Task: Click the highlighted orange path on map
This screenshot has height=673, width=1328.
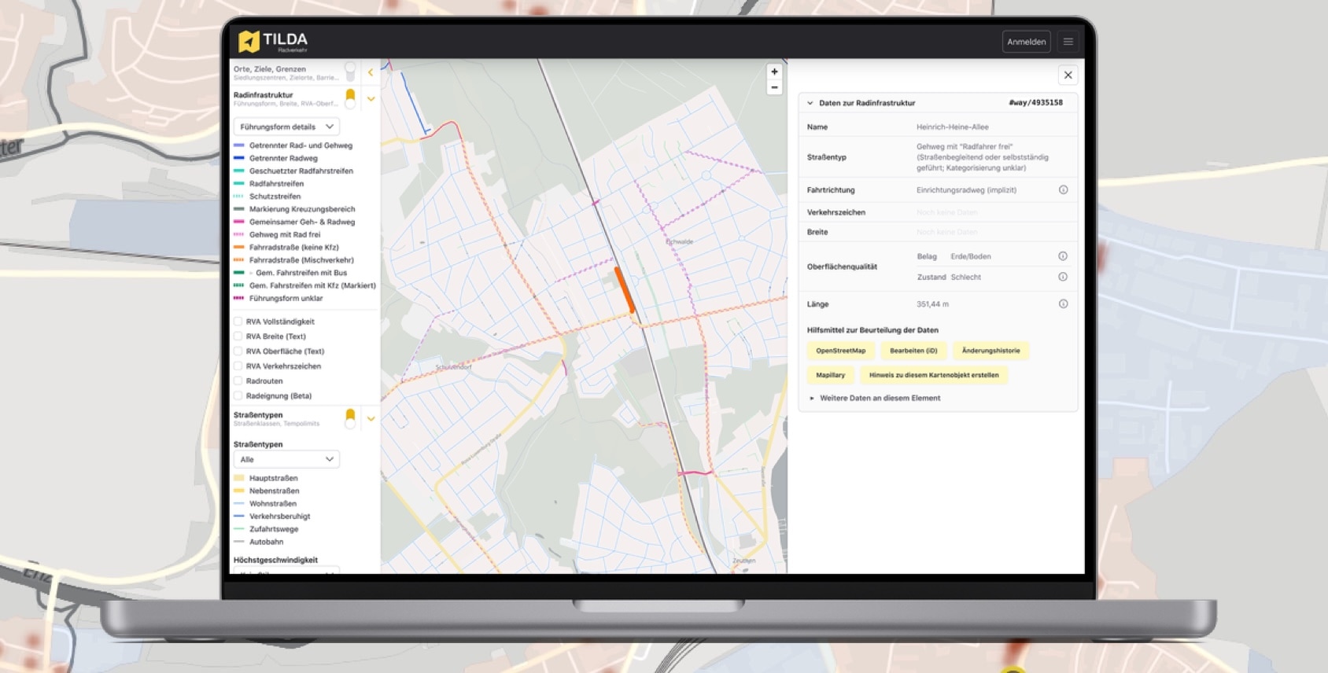Action: click(624, 290)
